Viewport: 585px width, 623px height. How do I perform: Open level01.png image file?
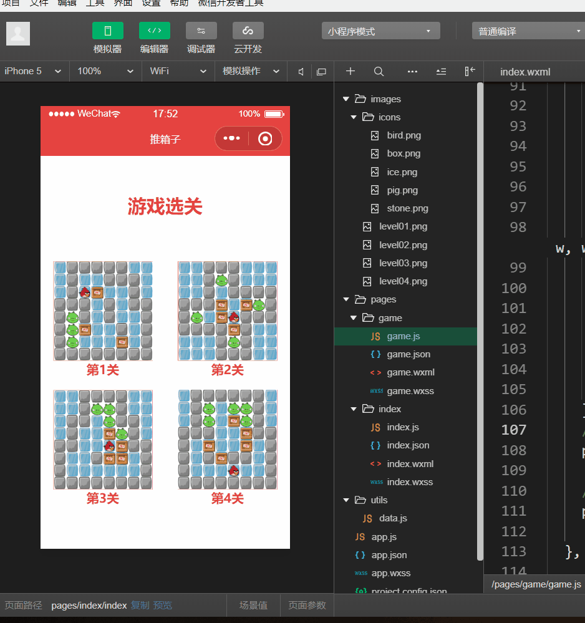tap(403, 226)
